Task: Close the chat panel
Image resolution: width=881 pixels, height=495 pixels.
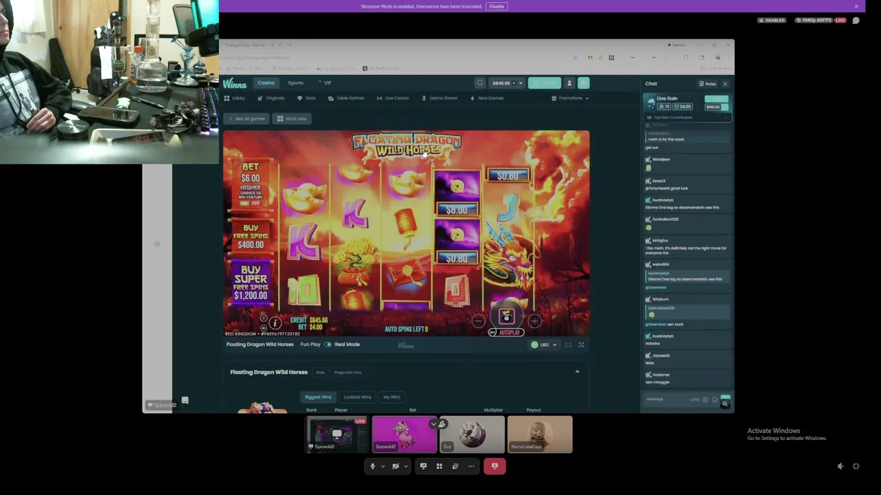Action: [725, 84]
